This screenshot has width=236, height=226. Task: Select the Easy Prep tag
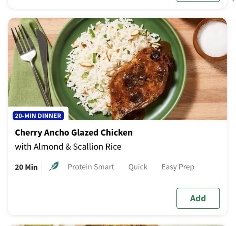coord(178,167)
